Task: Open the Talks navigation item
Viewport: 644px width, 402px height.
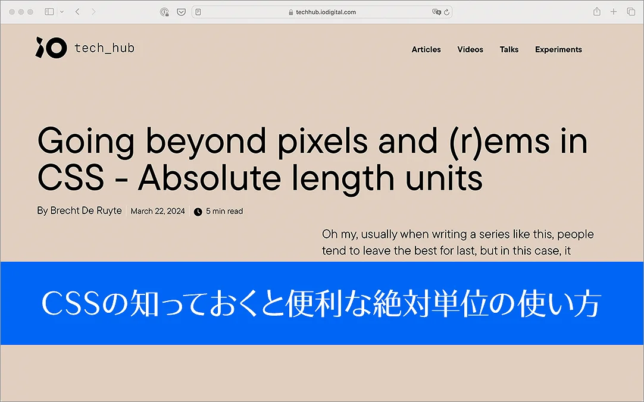Action: point(509,49)
